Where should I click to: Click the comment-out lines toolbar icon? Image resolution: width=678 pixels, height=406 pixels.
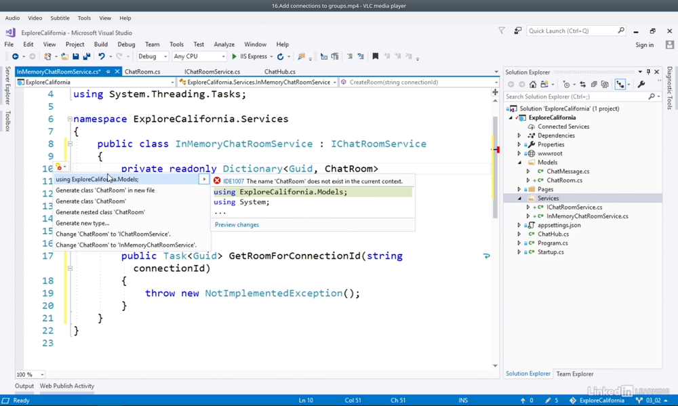tap(350, 56)
